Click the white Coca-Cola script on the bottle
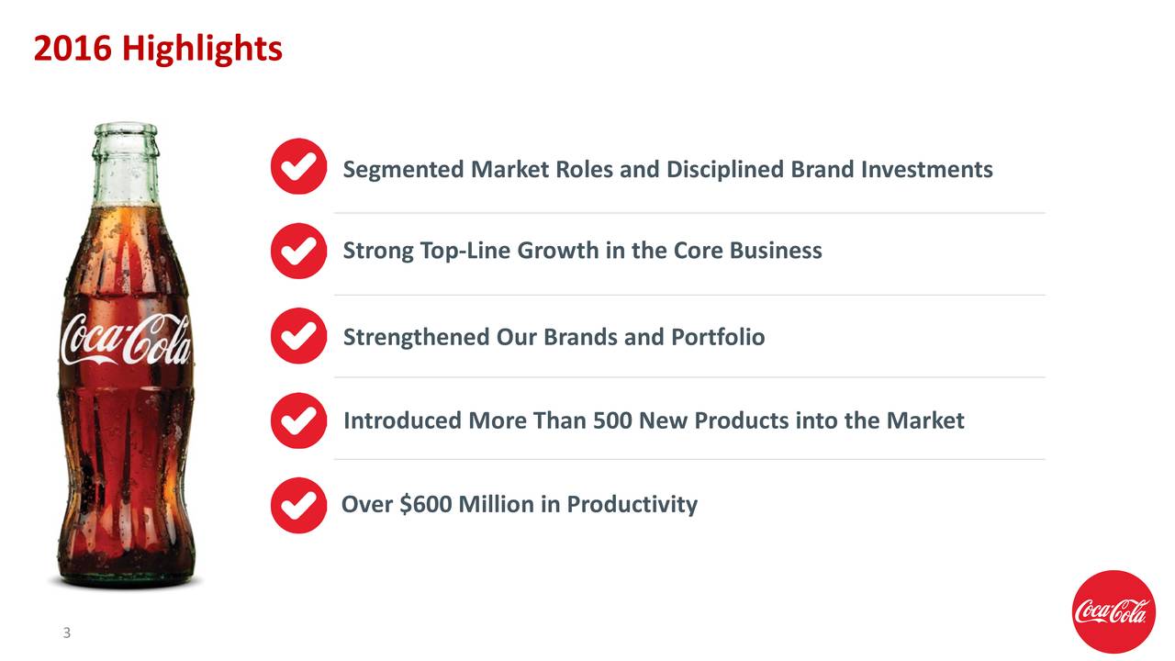This screenshot has width=1175, height=661. pos(126,339)
